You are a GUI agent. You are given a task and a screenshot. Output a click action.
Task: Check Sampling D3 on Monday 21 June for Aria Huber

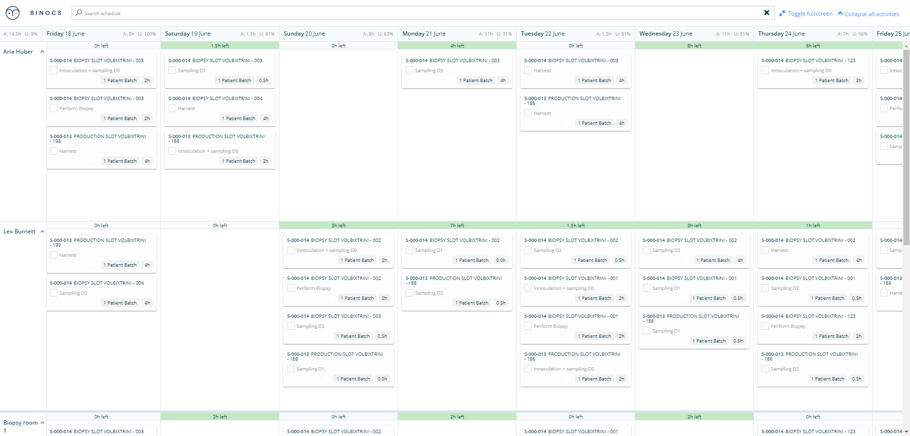click(x=409, y=70)
